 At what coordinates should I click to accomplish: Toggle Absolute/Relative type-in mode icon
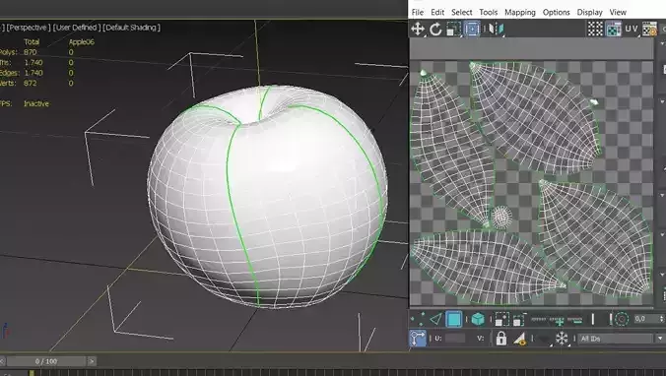coord(418,339)
